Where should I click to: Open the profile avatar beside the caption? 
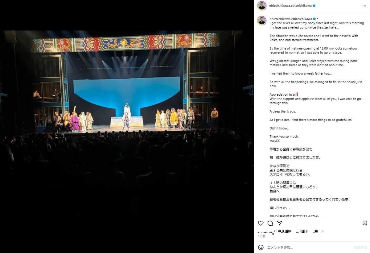point(262,21)
